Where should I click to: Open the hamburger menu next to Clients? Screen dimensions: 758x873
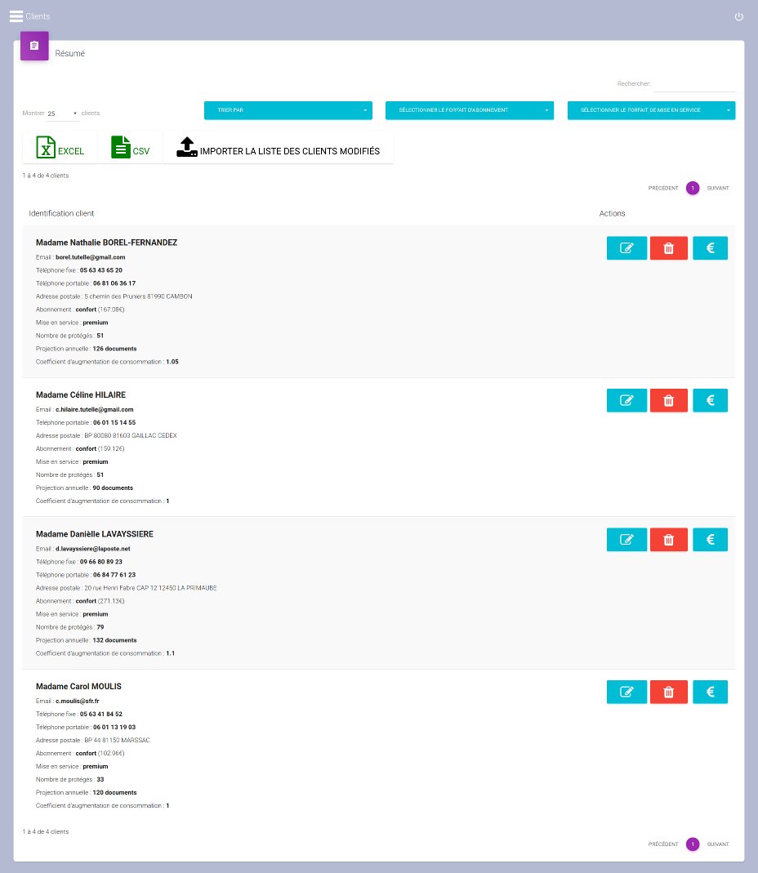pos(16,16)
